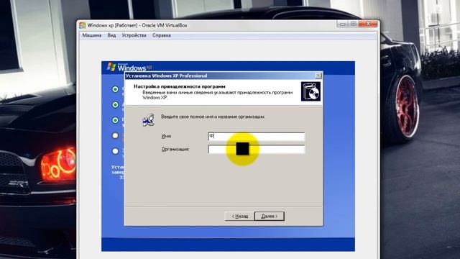Viewport: 460px width, 259px height.
Task: Click the first green setup step indicator
Action: tap(115, 89)
